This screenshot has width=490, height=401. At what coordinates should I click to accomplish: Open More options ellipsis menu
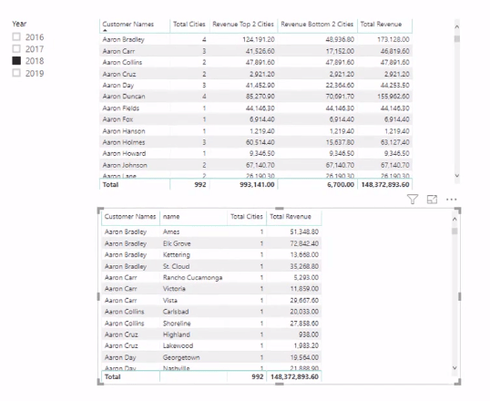click(451, 200)
